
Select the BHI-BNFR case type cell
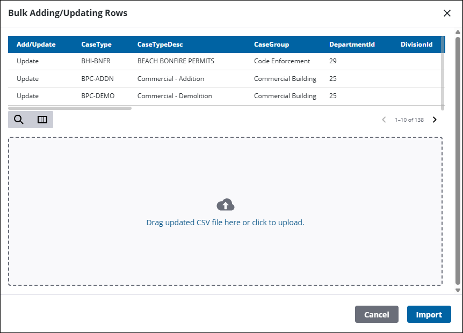tap(96, 61)
